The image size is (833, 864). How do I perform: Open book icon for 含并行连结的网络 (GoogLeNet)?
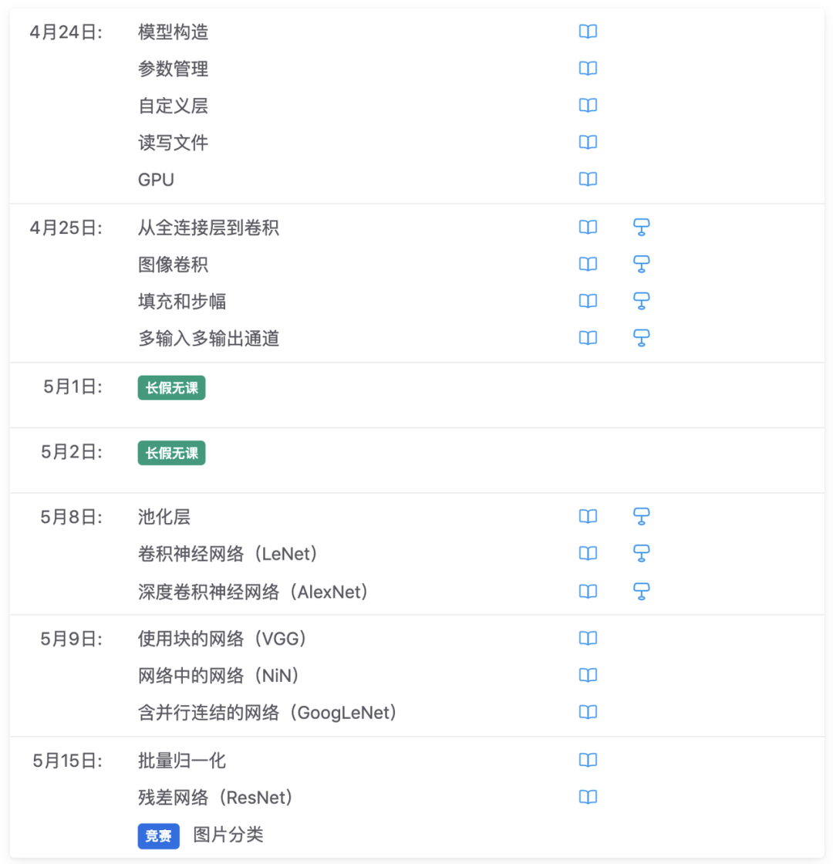pyautogui.click(x=588, y=711)
